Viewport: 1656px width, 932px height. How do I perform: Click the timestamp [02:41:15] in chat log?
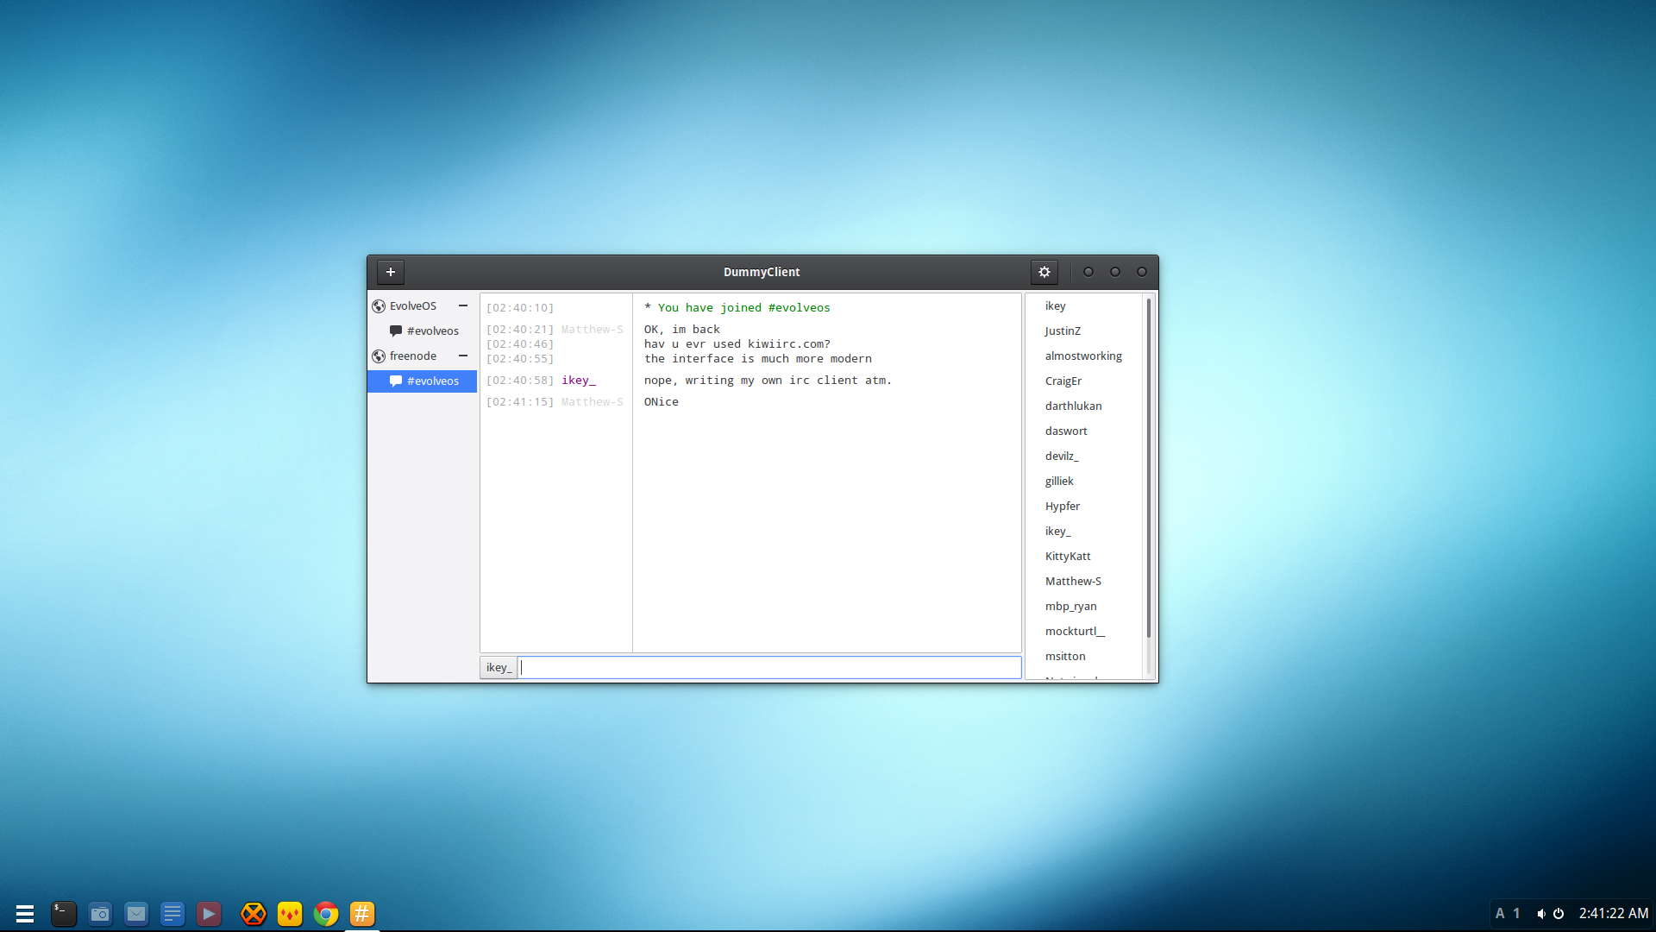[x=520, y=402]
